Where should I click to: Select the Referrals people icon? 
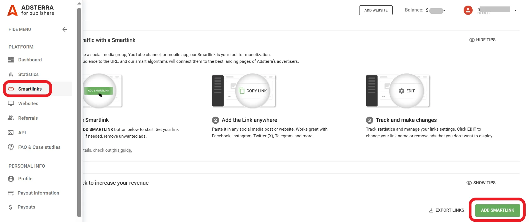click(11, 118)
